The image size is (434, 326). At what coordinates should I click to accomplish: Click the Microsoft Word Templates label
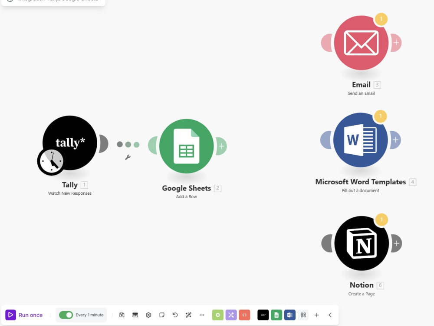pyautogui.click(x=360, y=182)
